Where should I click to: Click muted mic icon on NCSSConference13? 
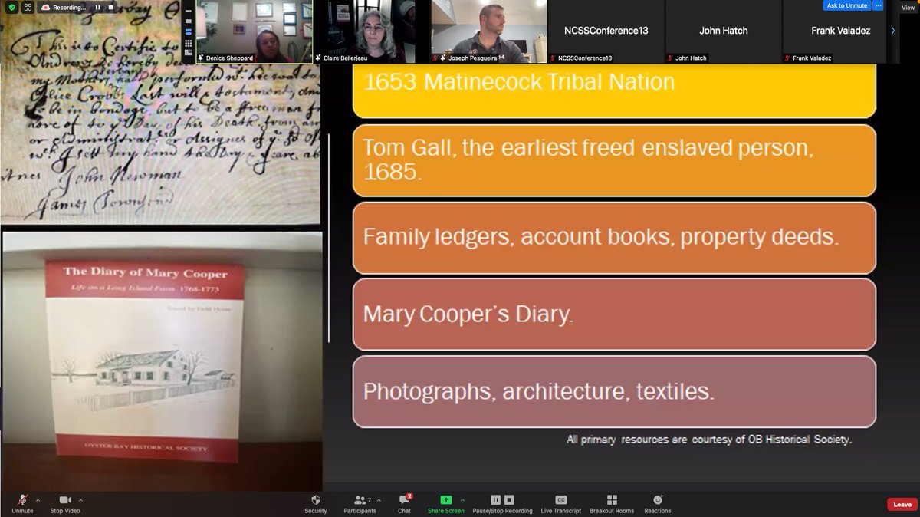(553, 58)
